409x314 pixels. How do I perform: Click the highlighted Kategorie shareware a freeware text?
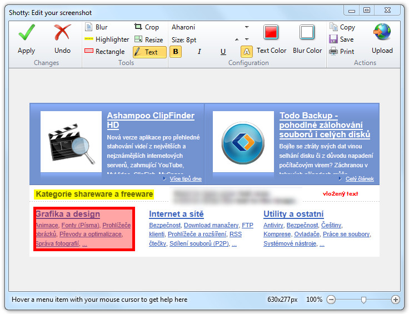coord(94,195)
